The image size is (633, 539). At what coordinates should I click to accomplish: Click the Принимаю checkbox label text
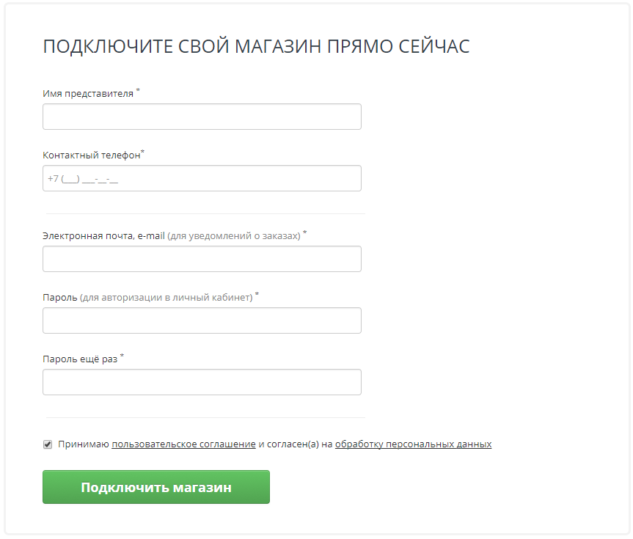275,444
